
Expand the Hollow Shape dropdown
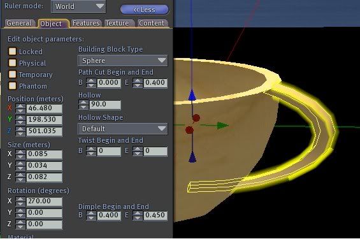click(123, 129)
